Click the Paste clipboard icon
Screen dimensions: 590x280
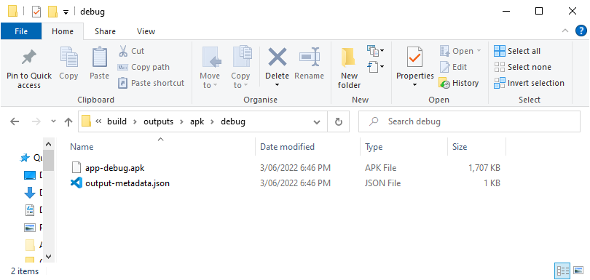coord(99,57)
